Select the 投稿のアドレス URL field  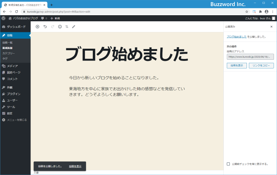[x=250, y=57]
